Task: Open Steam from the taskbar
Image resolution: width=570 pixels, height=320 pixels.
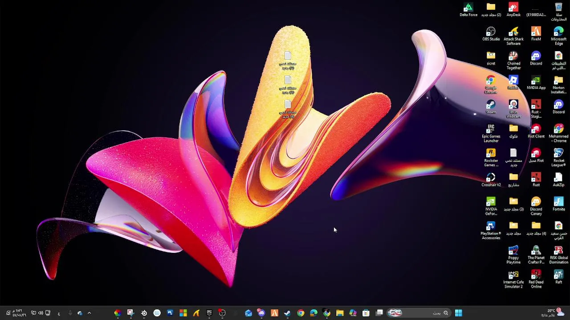Action: [288, 313]
